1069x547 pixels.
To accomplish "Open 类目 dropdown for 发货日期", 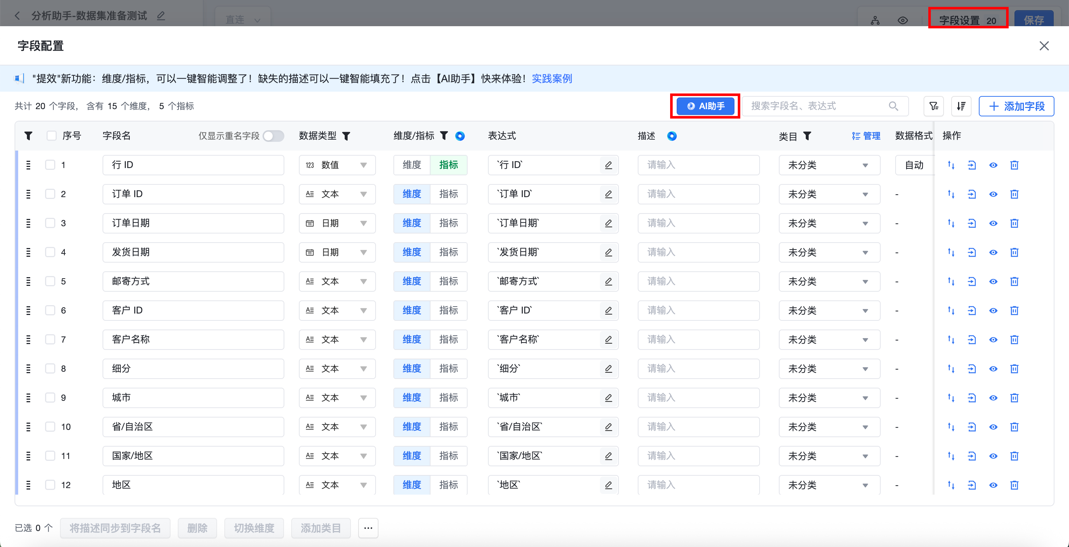I will [x=829, y=252].
